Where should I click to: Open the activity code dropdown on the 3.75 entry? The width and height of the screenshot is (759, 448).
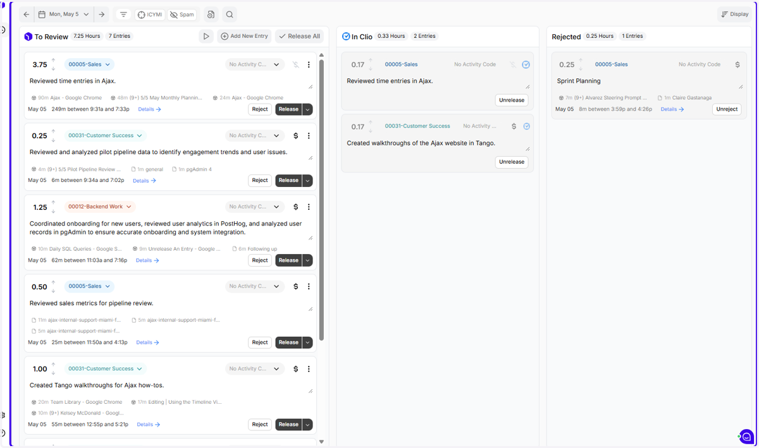(x=254, y=64)
